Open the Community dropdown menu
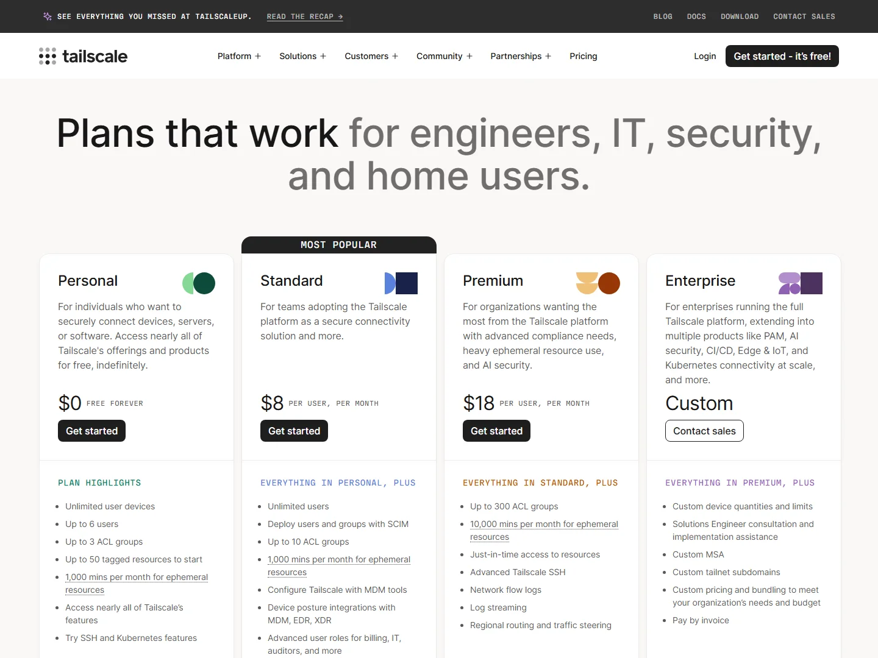Screen dimensions: 878x658 coord(444,56)
